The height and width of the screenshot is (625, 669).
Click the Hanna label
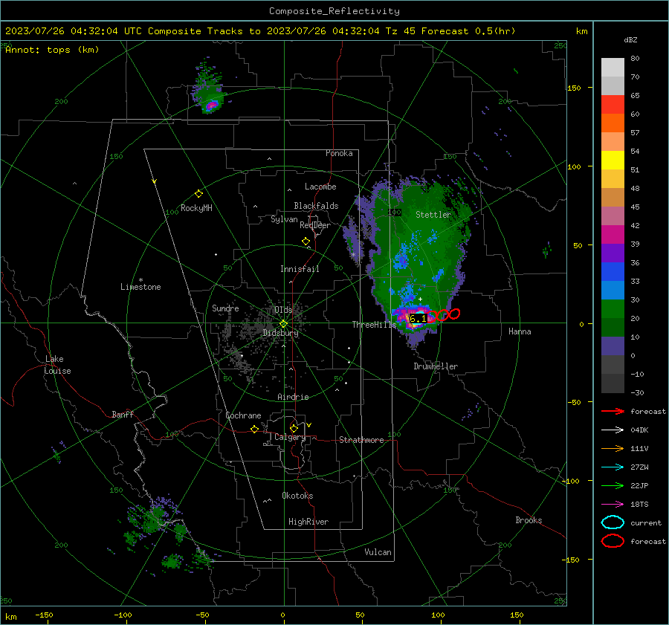520,331
